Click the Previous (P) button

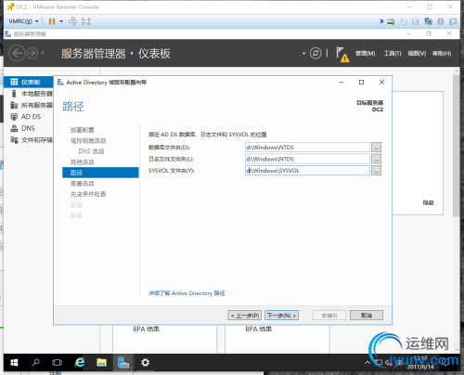245,316
